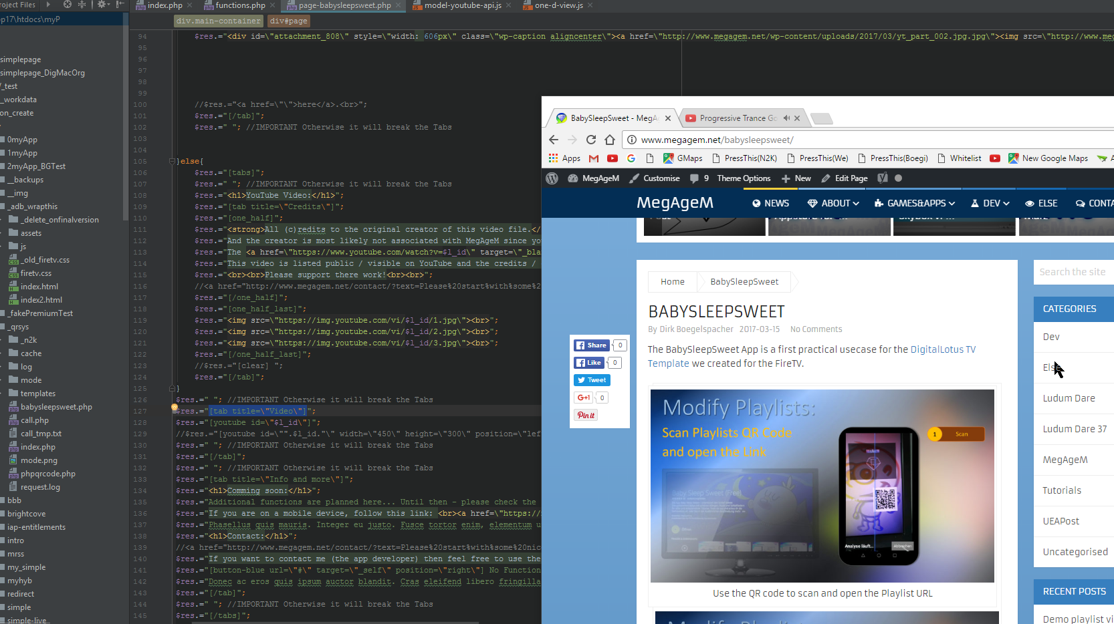Viewport: 1114px width, 624px height.
Task: Open the YouTube bookmark next to Whitelist
Action: pyautogui.click(x=995, y=158)
